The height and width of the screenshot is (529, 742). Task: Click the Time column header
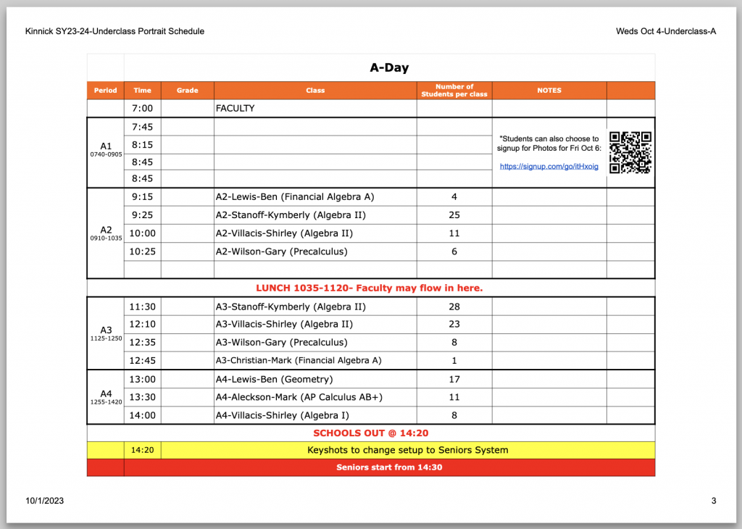coord(143,91)
